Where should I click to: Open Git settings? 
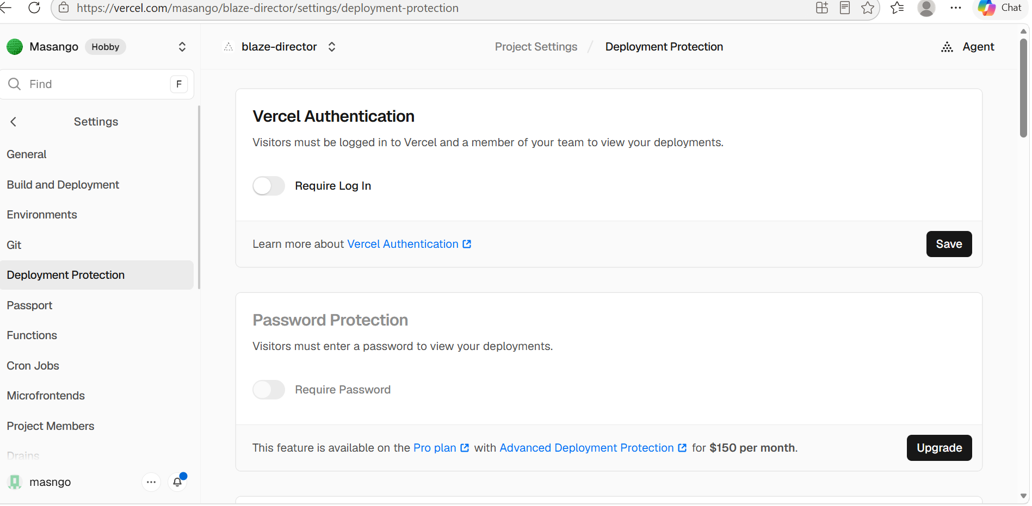point(97,245)
